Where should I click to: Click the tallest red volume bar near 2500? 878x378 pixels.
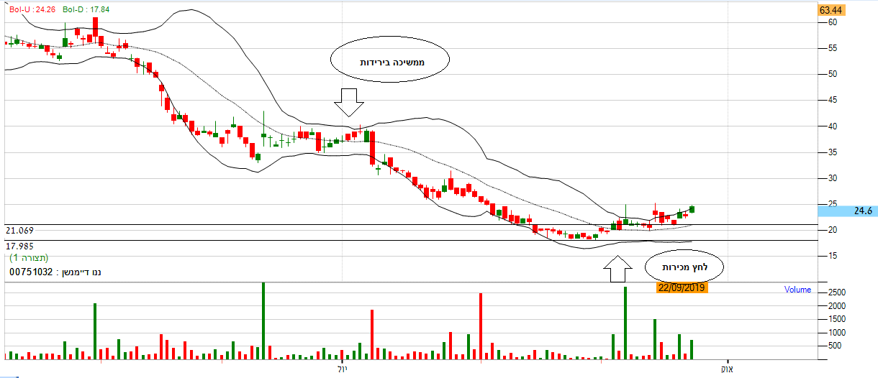click(480, 326)
